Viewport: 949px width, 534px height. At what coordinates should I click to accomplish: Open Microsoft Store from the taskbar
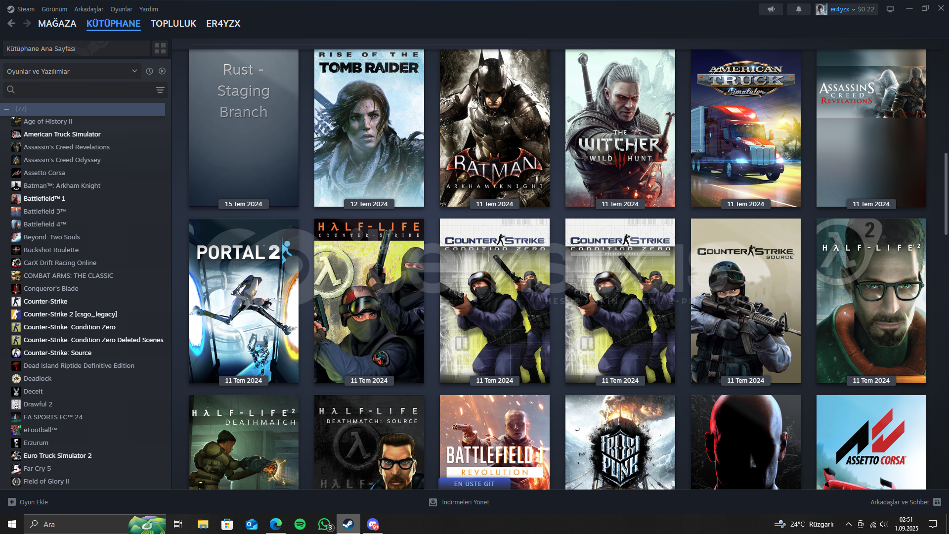pos(227,524)
